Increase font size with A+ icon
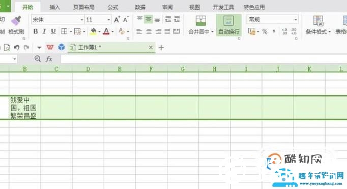This screenshot has width=347, height=189. coord(117,20)
